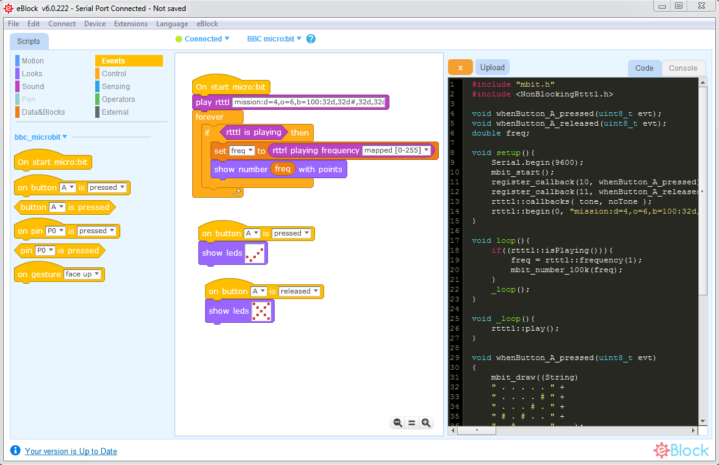Viewport: 719px width, 465px height.
Task: Open released dropdown in canvas button block
Action: [x=300, y=291]
